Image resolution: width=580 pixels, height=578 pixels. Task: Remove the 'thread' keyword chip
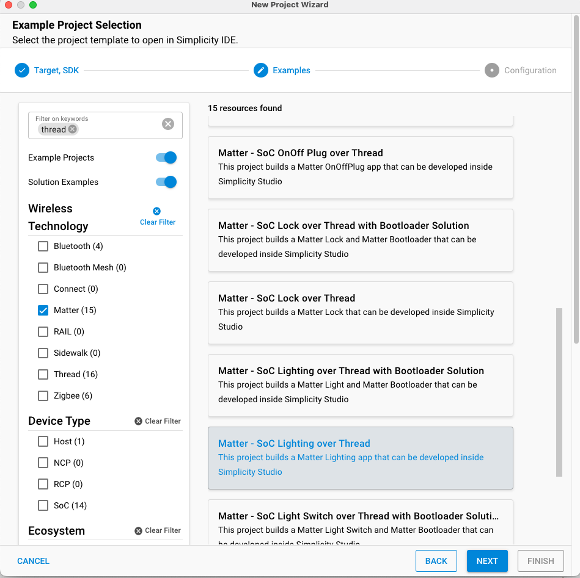(x=73, y=129)
